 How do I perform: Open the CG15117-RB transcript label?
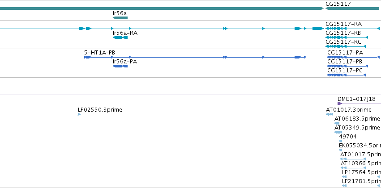coord(343,33)
